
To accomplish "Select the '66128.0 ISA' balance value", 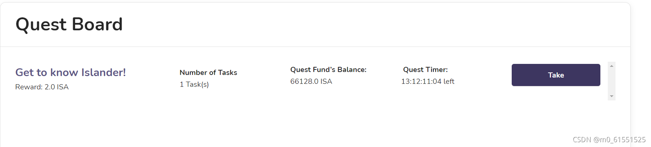I will [x=311, y=81].
